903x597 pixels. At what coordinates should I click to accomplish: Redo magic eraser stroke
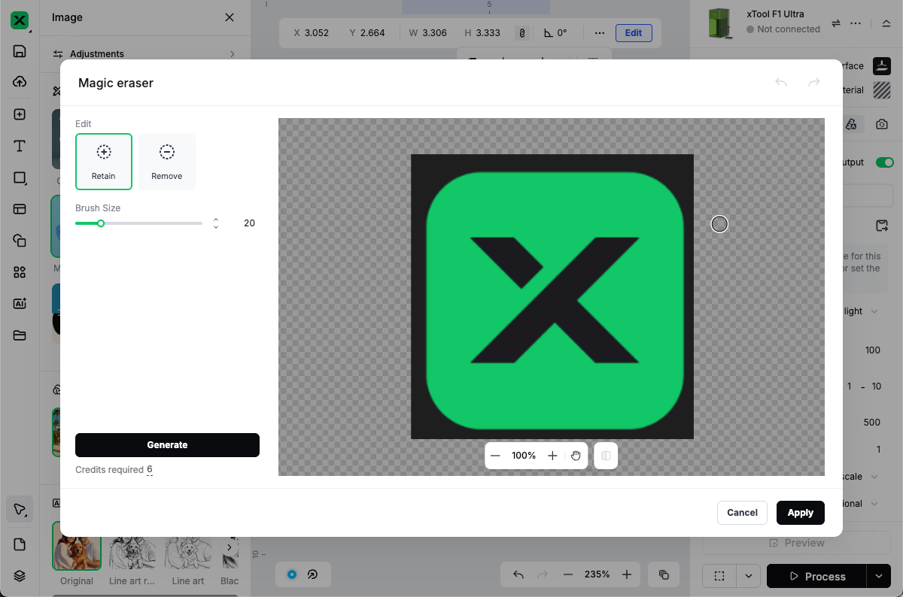tap(814, 83)
